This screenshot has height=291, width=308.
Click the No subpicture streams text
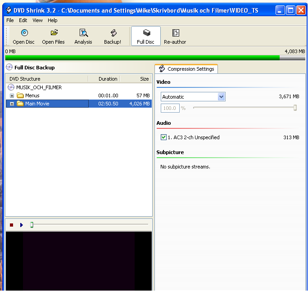pyautogui.click(x=185, y=167)
